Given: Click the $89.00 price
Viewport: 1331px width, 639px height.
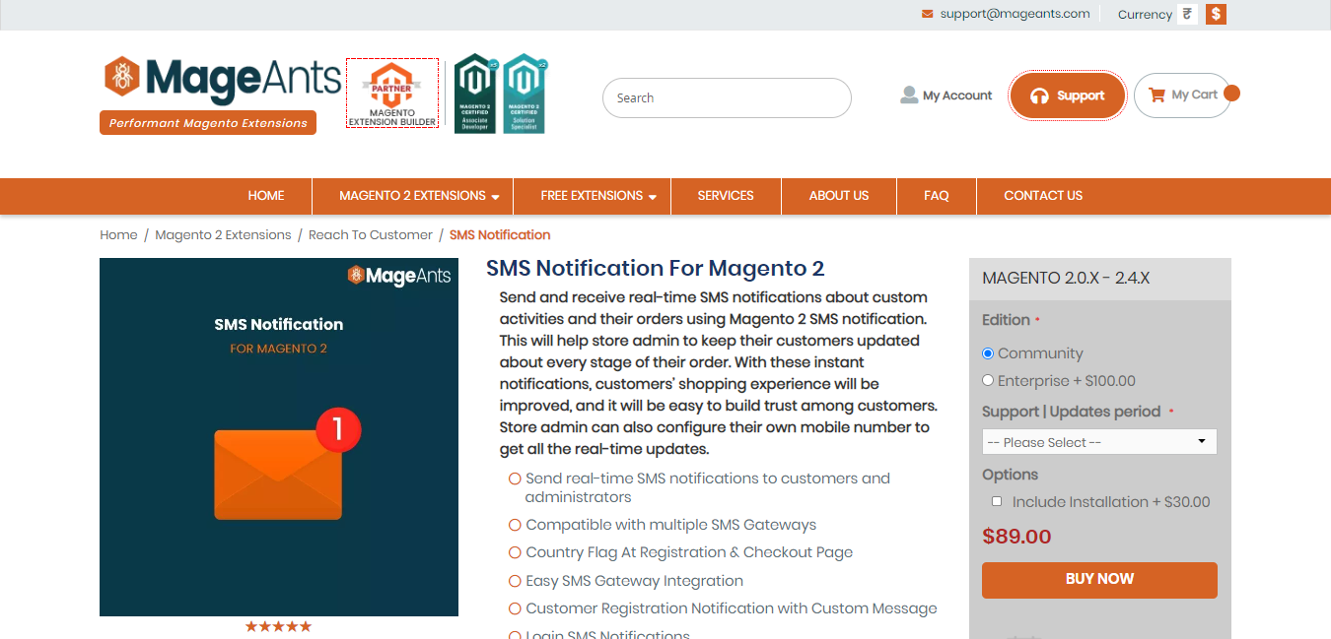Looking at the screenshot, I should (1016, 537).
